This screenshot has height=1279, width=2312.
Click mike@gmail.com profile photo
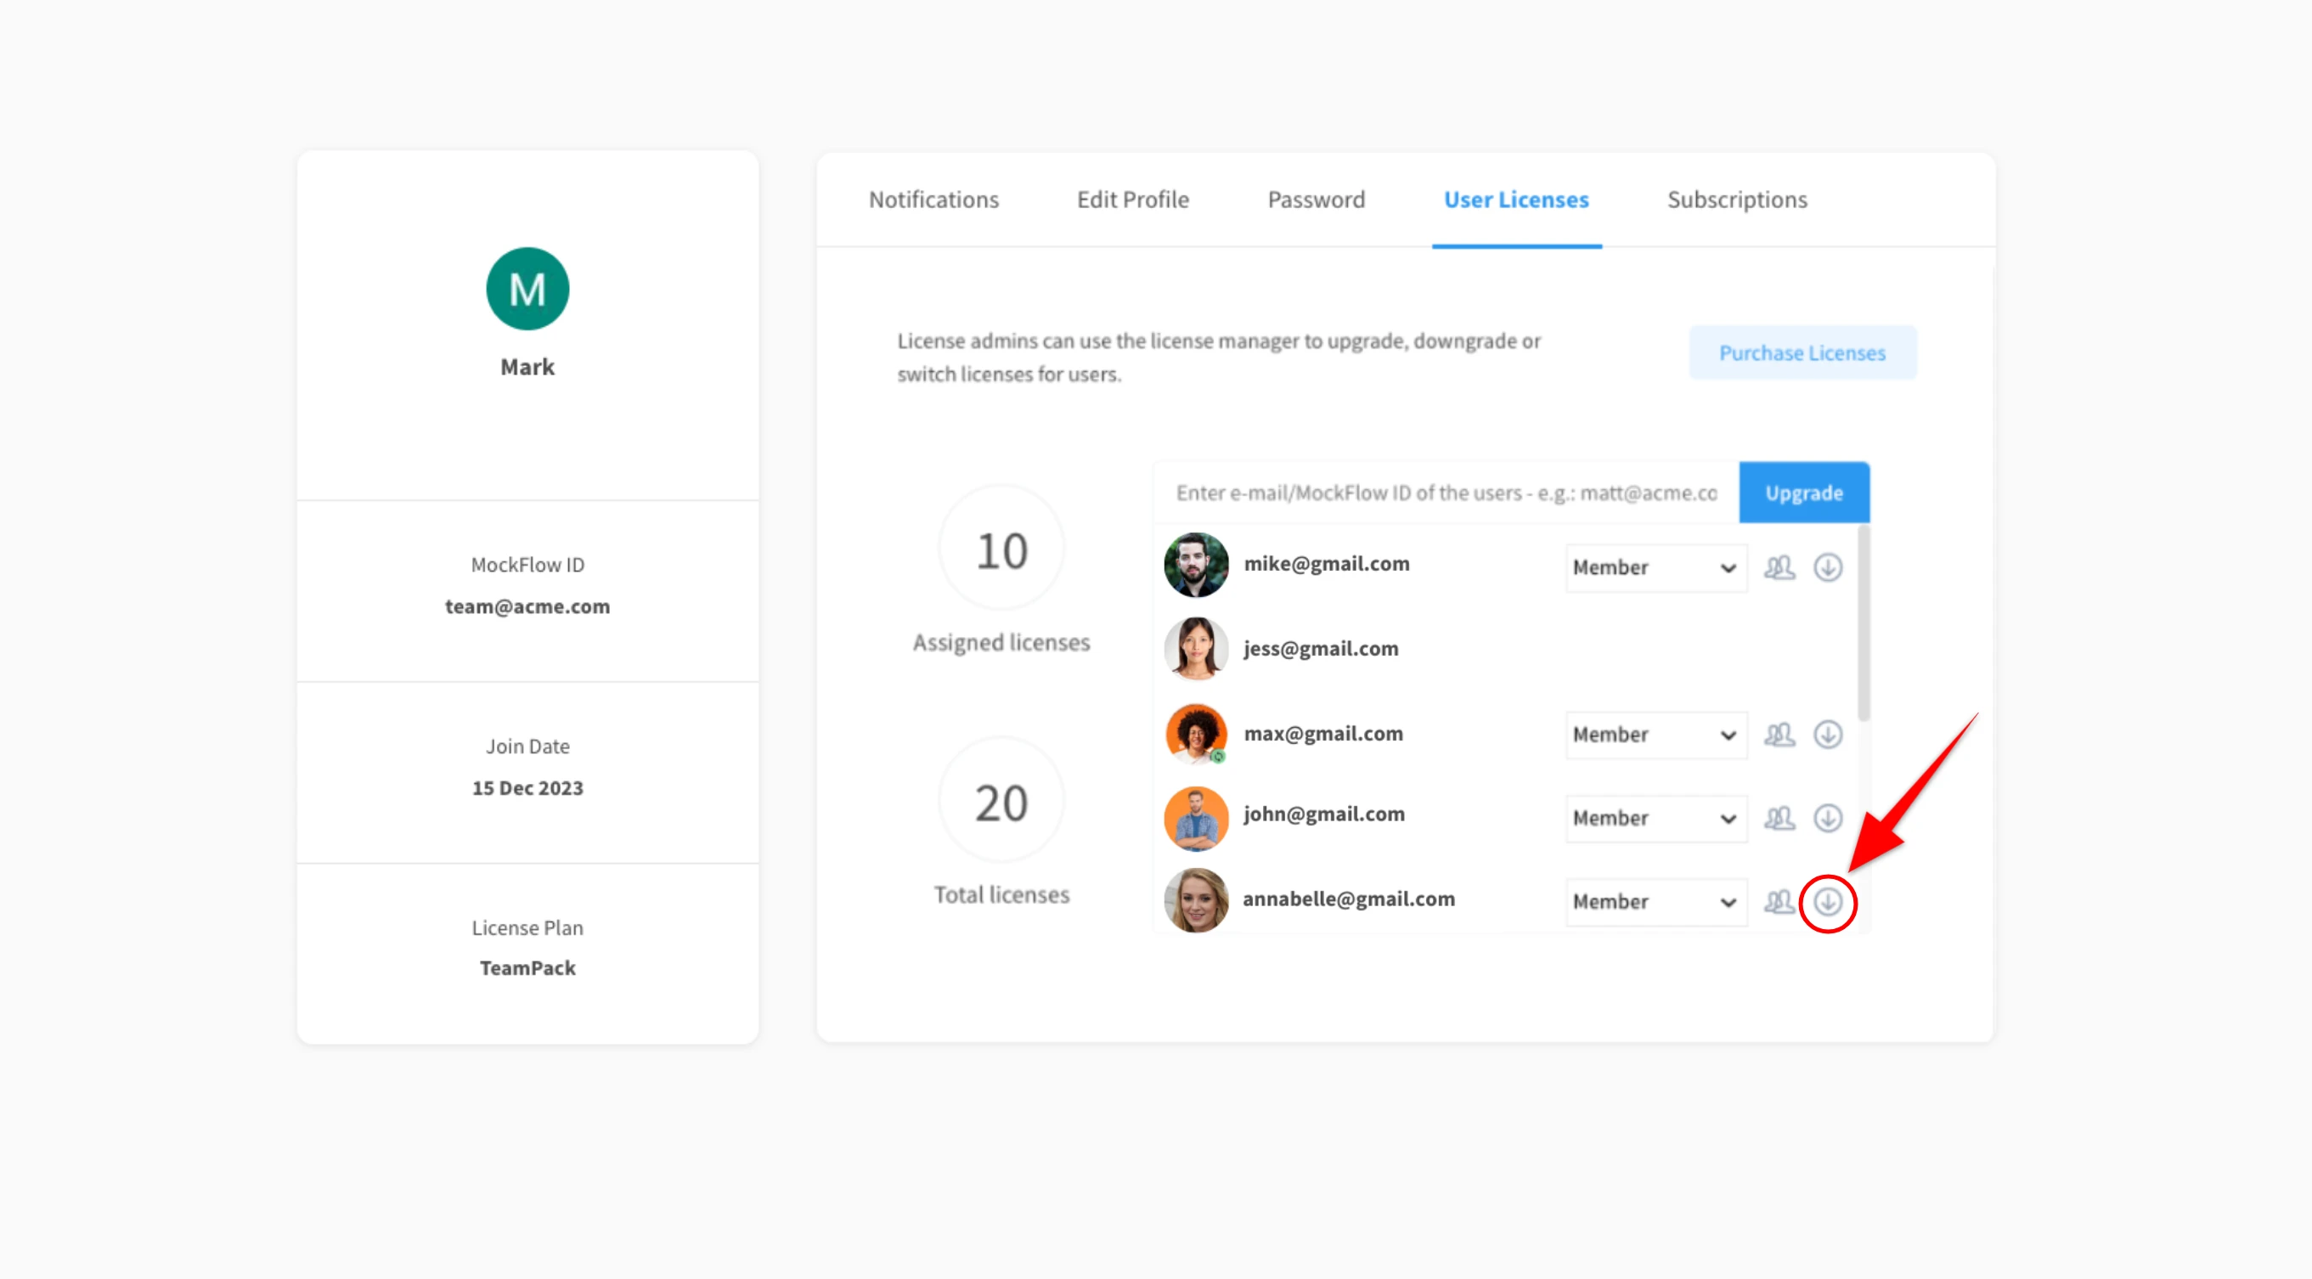point(1195,565)
